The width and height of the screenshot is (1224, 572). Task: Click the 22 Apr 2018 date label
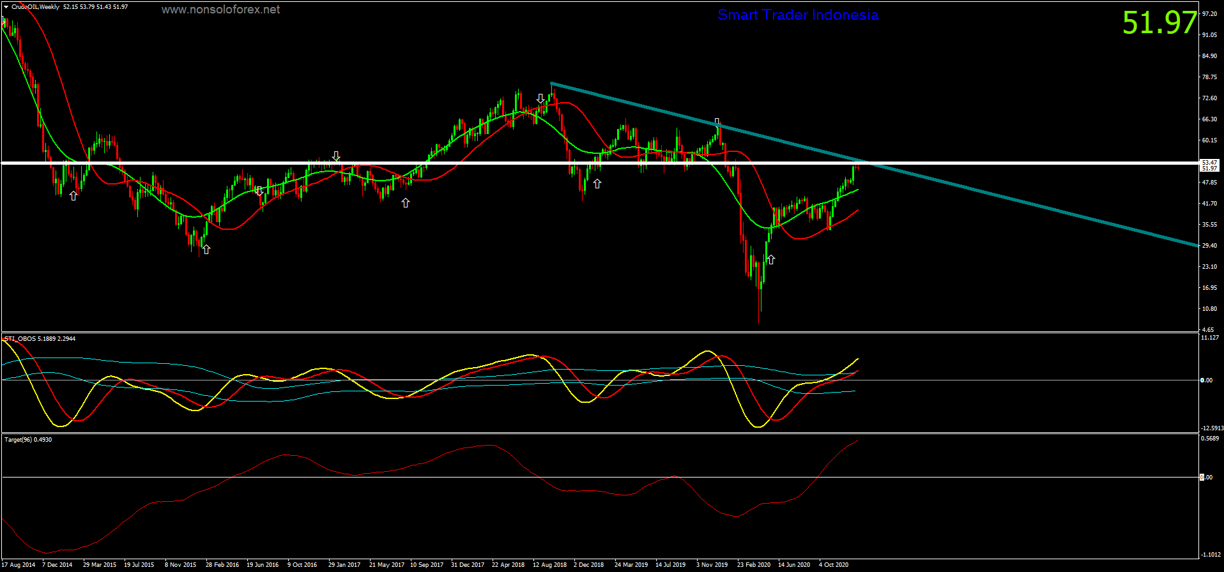(509, 565)
